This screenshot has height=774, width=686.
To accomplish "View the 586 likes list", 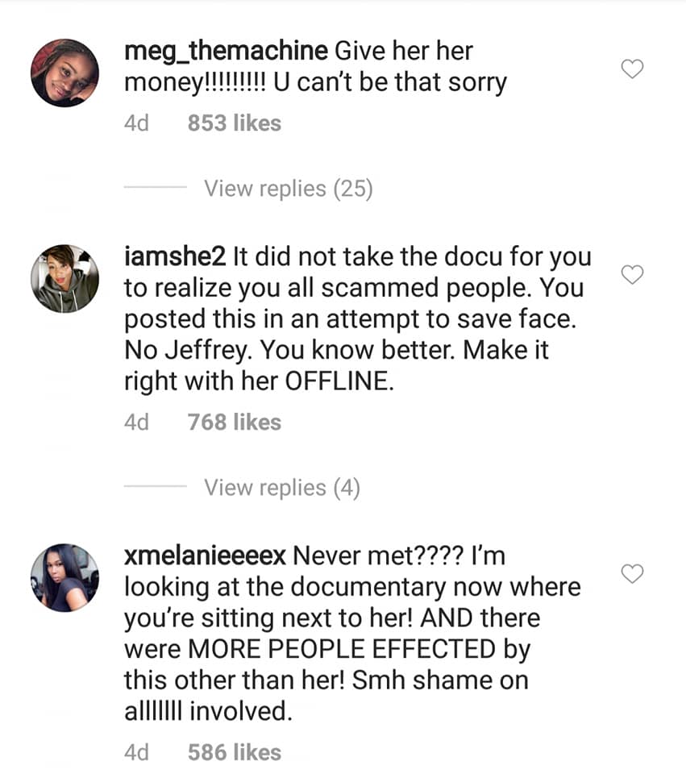I will [234, 752].
